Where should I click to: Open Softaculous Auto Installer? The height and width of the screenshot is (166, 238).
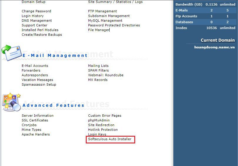110,139
